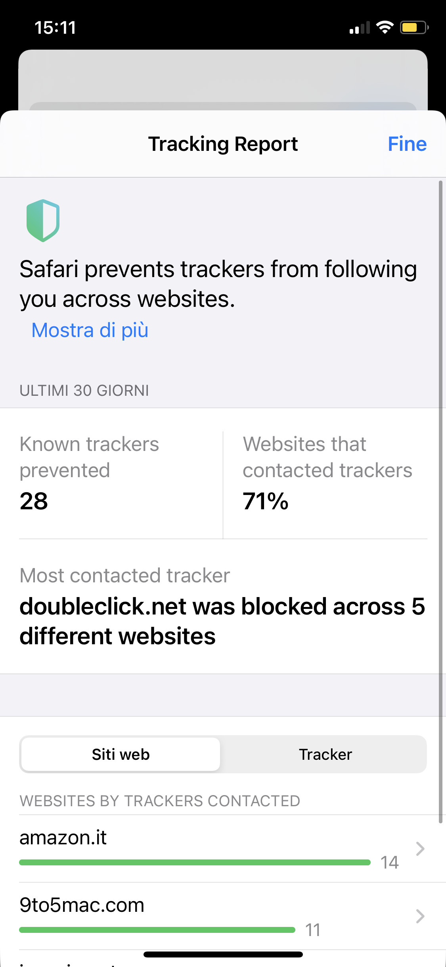Tap the battery indicator icon

(x=414, y=27)
